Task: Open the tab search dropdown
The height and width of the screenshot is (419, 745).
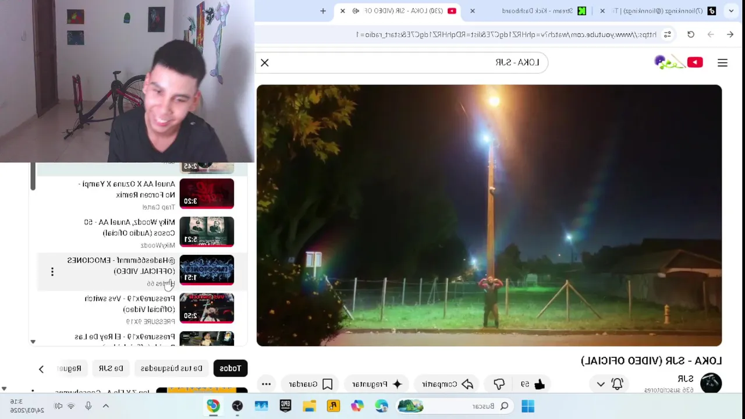Action: [x=731, y=10]
